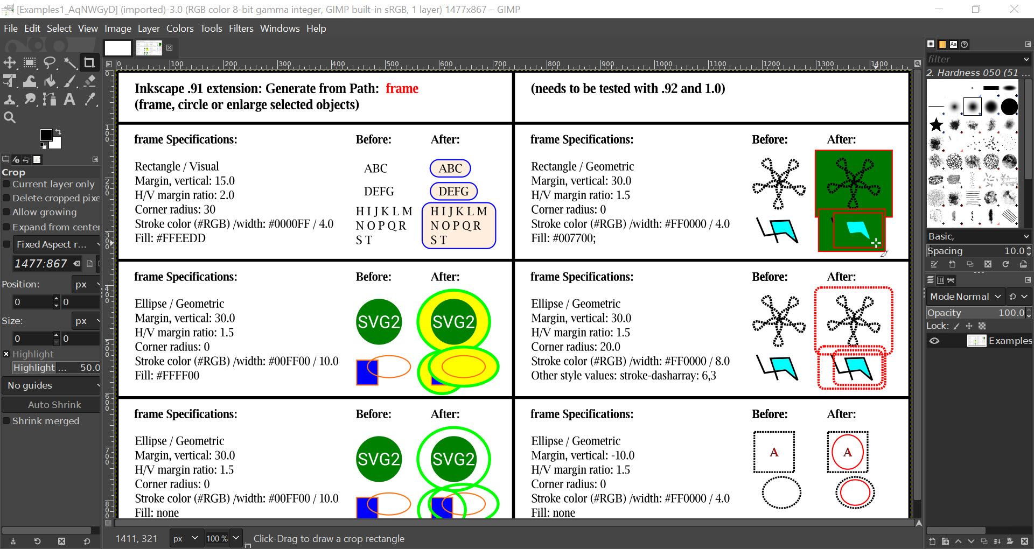The image size is (1034, 549).
Task: Select the Crop tool
Action: (x=89, y=63)
